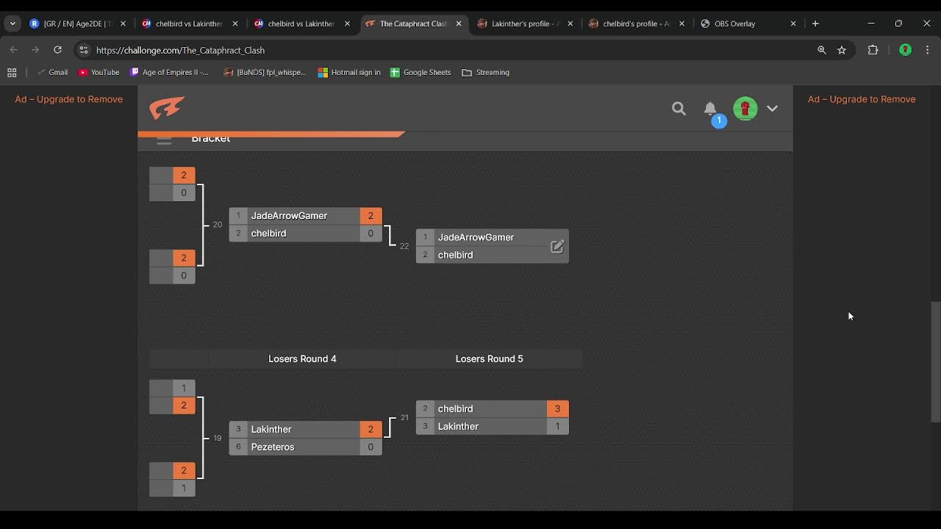Open the Streaming bookmarks folder

point(485,72)
